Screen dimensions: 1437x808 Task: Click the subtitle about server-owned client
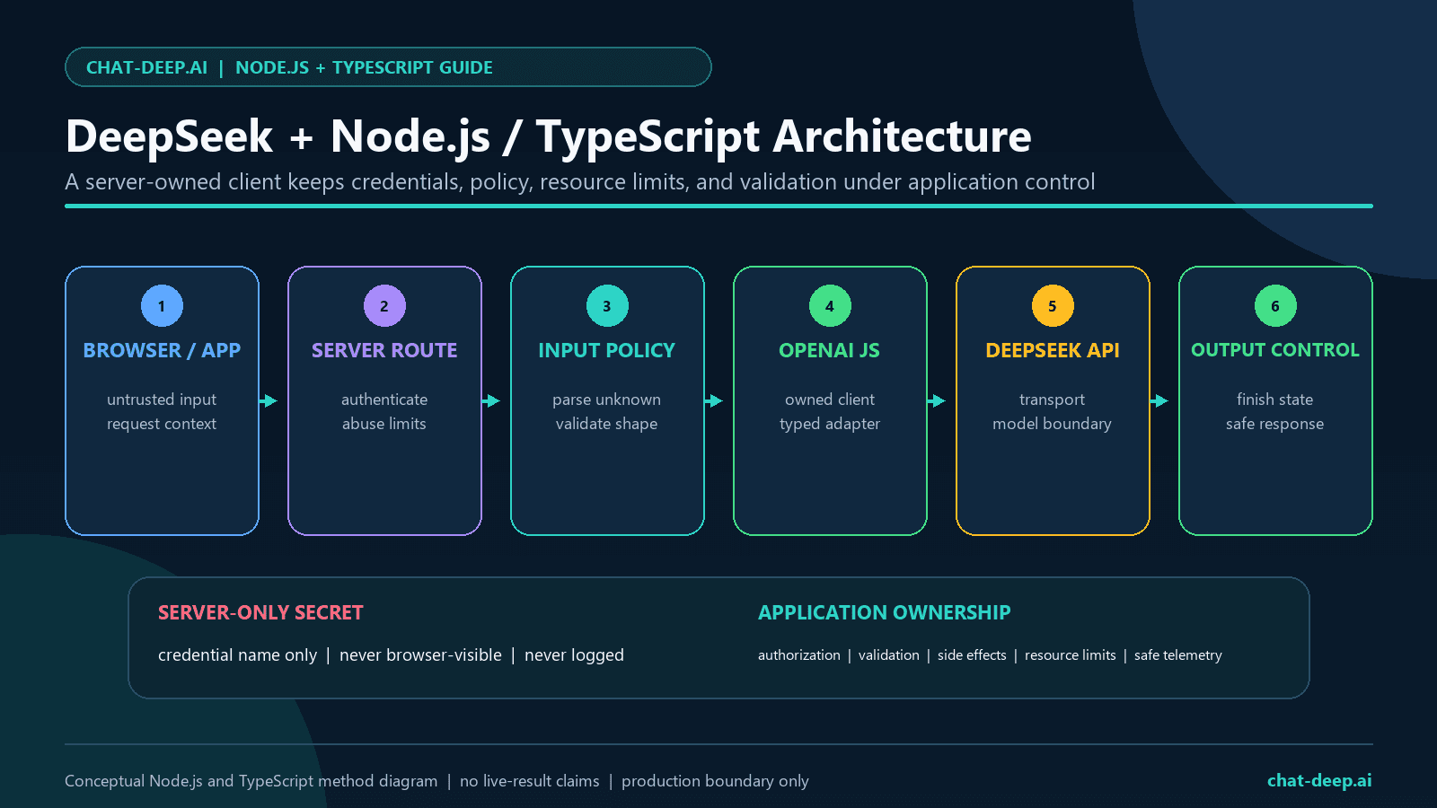[580, 182]
